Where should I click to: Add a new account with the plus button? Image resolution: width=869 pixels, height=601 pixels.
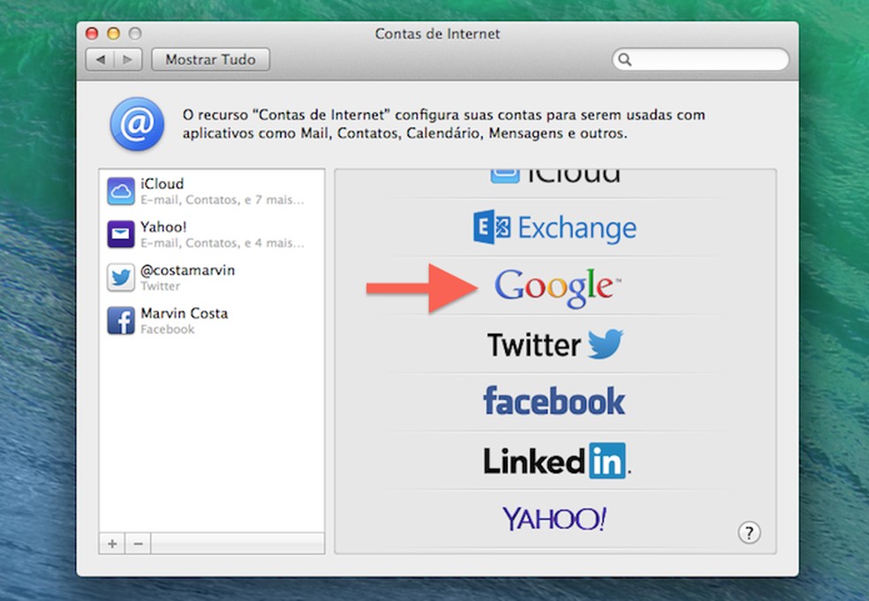coord(111,545)
